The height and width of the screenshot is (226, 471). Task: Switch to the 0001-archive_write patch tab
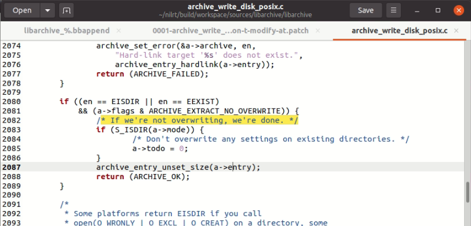pos(231,31)
